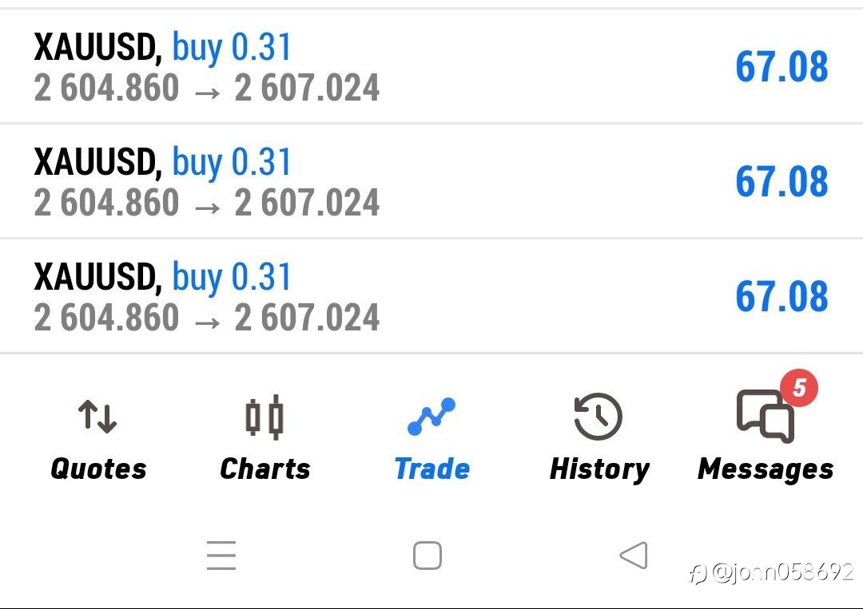Go to the Charts tab label
The height and width of the screenshot is (609, 863).
[264, 469]
